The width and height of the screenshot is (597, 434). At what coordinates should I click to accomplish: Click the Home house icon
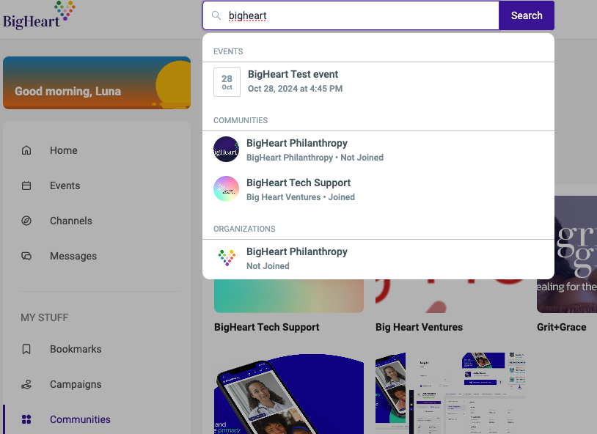click(26, 150)
